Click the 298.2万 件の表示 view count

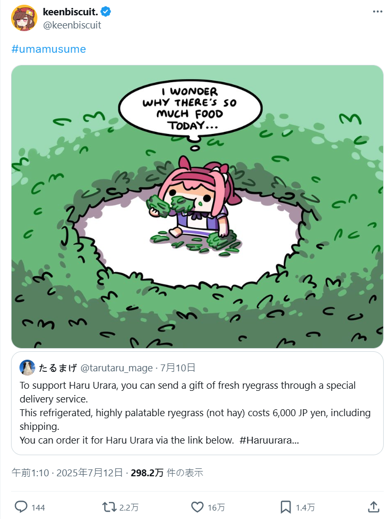[167, 473]
